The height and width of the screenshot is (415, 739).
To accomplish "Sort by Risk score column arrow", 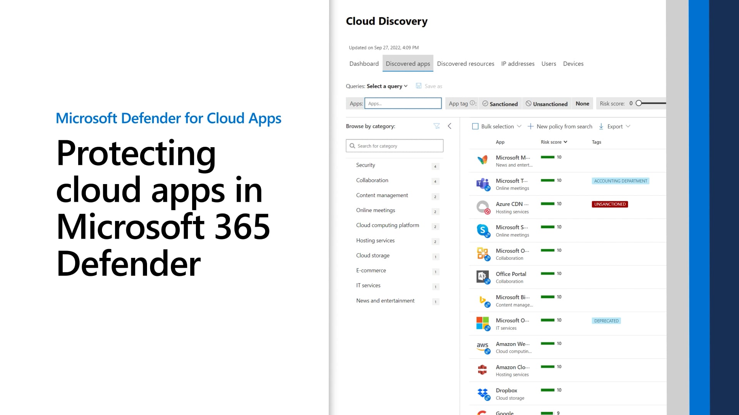I will click(565, 142).
